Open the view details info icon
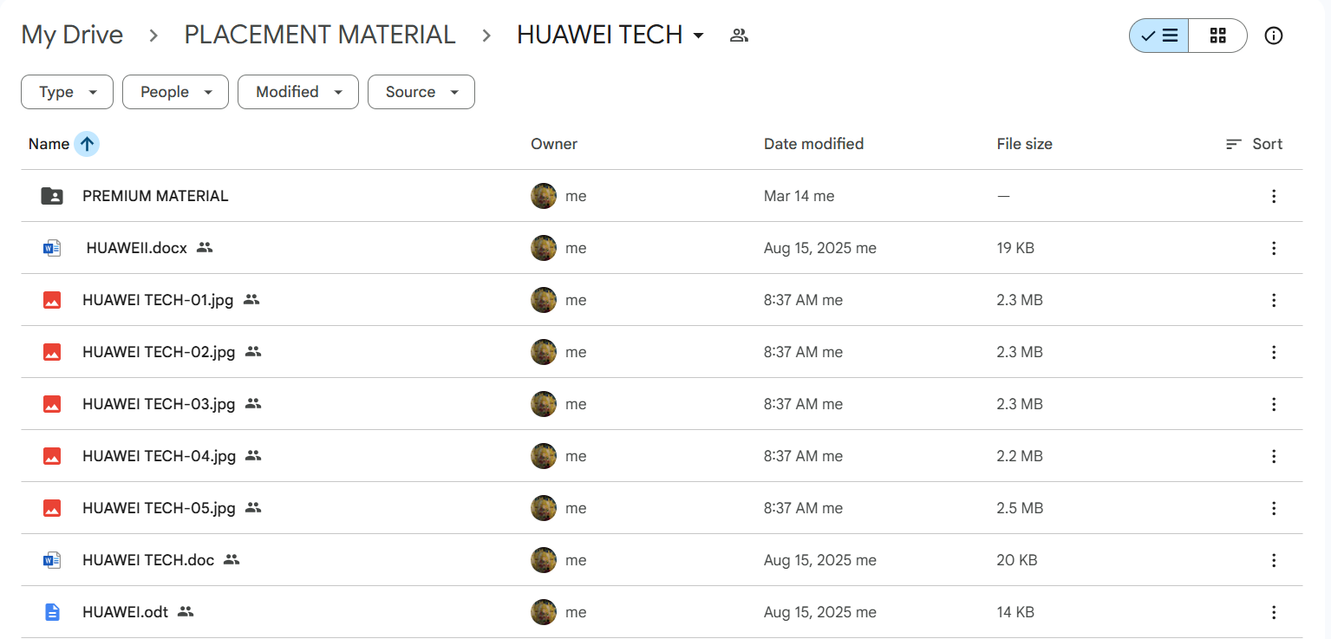This screenshot has height=639, width=1331. [1274, 36]
